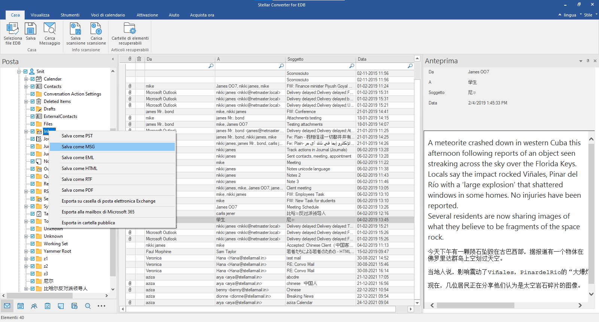Open Anteprima panel options dropdown arrow
This screenshot has width=599, height=322.
coord(581,61)
